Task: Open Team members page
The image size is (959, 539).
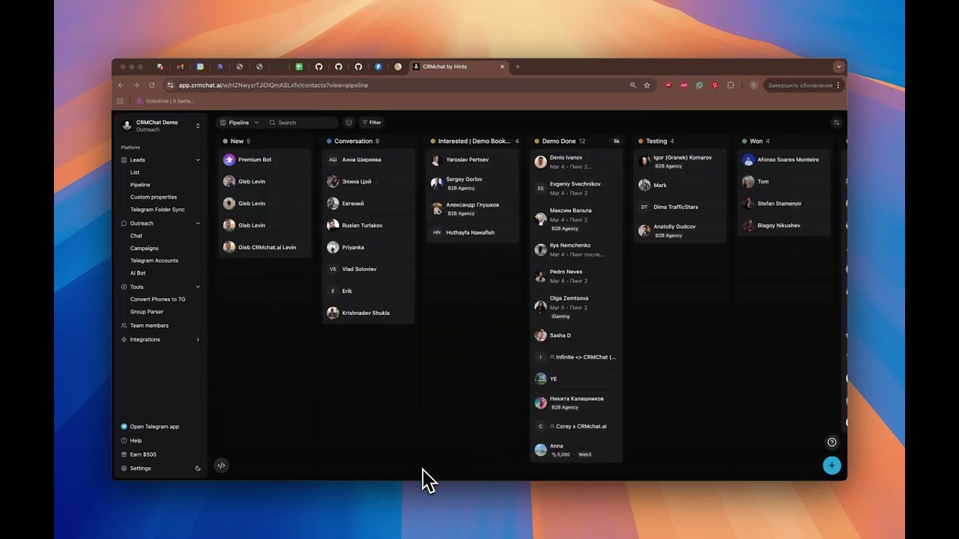Action: 149,326
